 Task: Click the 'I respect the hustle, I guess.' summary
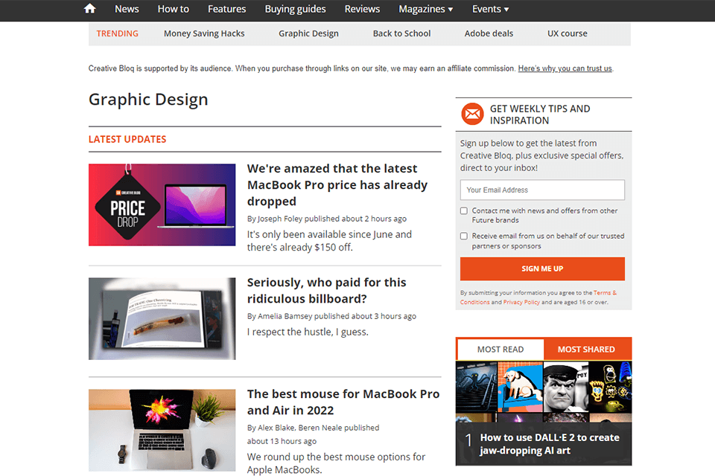click(x=308, y=332)
